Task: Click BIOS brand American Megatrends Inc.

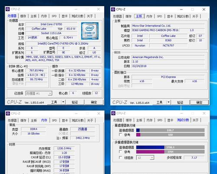Action: pyautogui.click(x=168, y=57)
